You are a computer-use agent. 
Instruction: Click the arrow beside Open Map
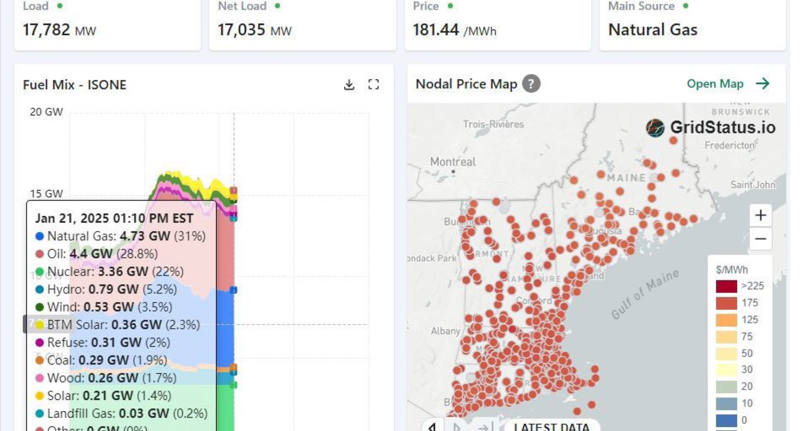pos(763,84)
